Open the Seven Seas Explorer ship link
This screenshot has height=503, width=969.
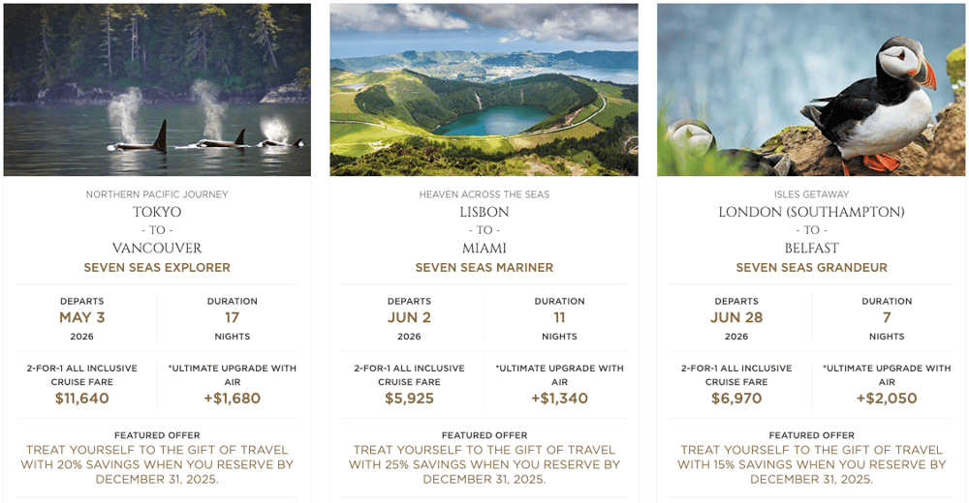pos(157,268)
